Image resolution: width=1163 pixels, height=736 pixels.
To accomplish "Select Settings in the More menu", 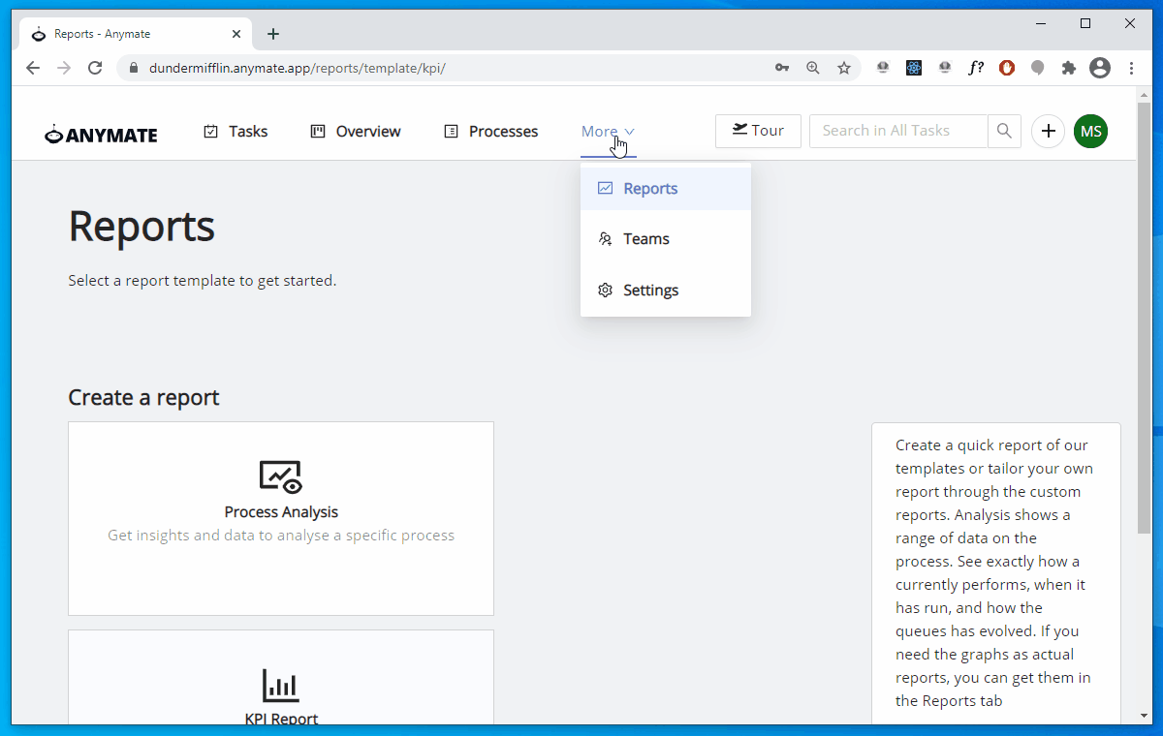I will click(666, 291).
